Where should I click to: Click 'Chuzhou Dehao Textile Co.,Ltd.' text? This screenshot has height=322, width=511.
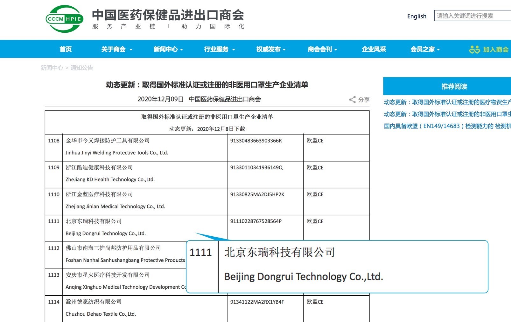[101, 314]
